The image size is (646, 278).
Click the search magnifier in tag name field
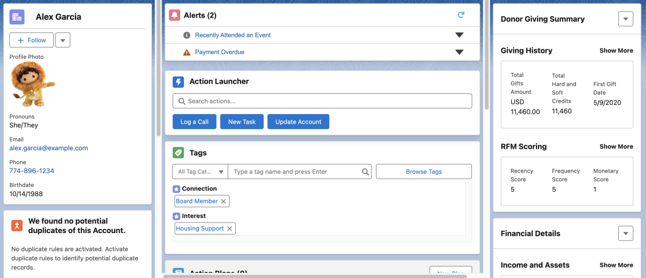click(x=365, y=172)
